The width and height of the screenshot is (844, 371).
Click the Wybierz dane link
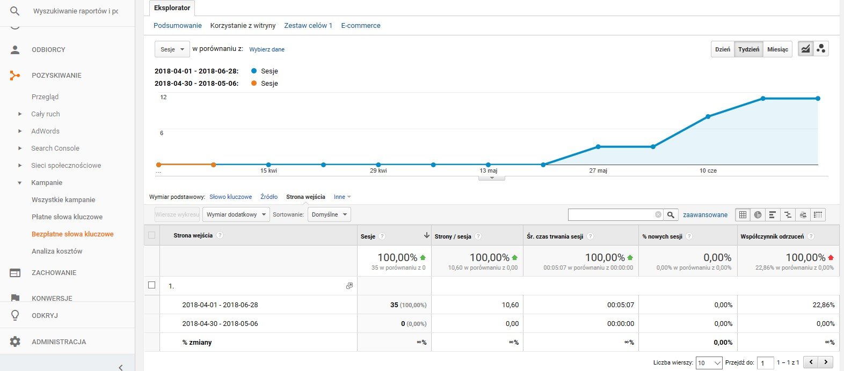(267, 49)
